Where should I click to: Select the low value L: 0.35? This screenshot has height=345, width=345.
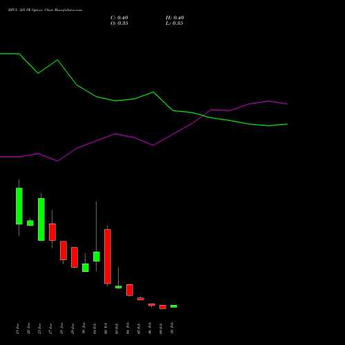(175, 23)
